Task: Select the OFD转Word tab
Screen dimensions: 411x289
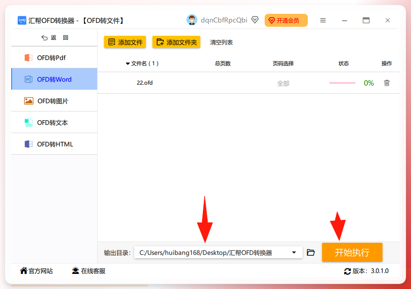Action: point(54,79)
